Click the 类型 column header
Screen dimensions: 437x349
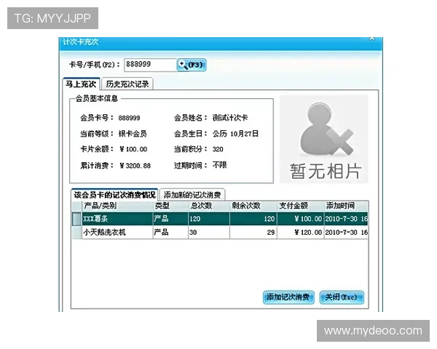point(170,206)
